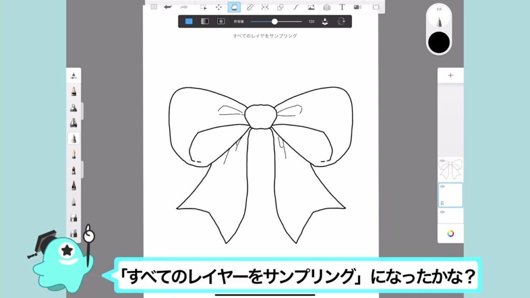Activate the transform move tool

218,7
